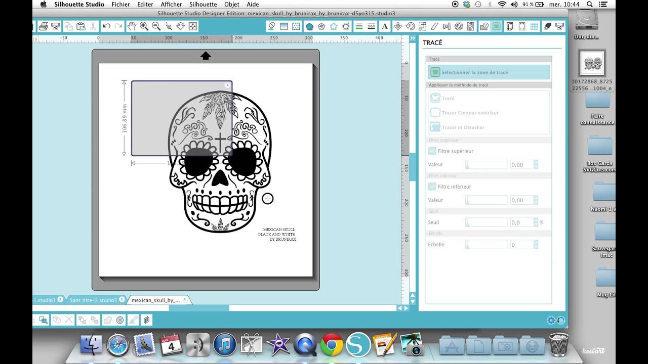Screen dimensions: 648x364
Task: Open the Cut Settings blade icon
Action: pos(547,26)
